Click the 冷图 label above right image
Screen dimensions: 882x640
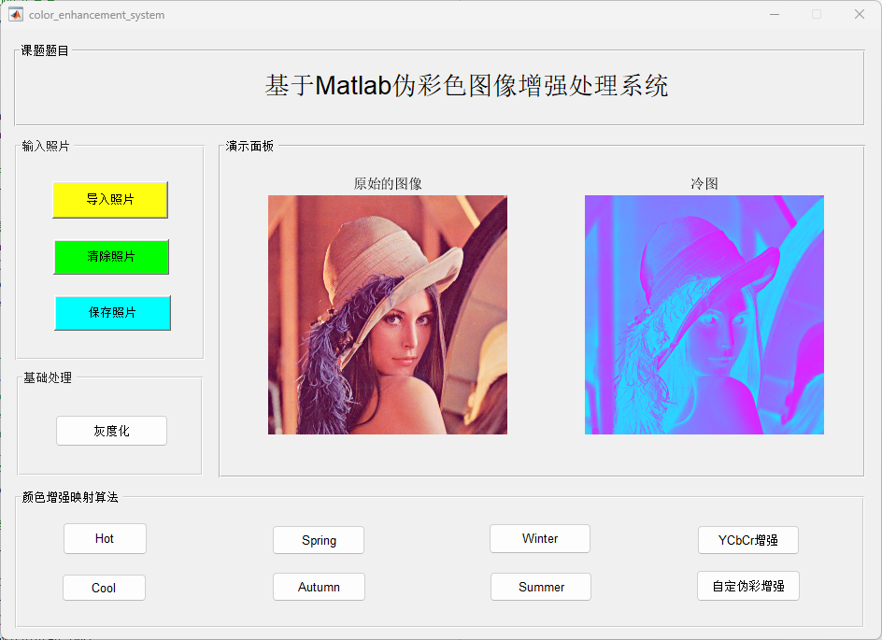tap(704, 184)
